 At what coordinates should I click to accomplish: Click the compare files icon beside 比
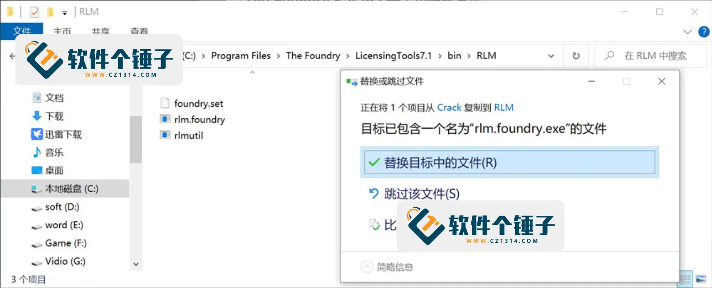pos(375,224)
